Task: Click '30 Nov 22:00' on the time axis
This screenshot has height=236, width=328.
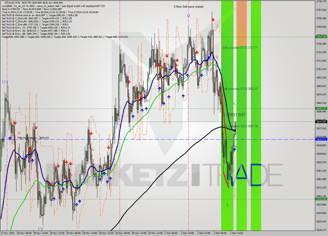Action: [155, 233]
